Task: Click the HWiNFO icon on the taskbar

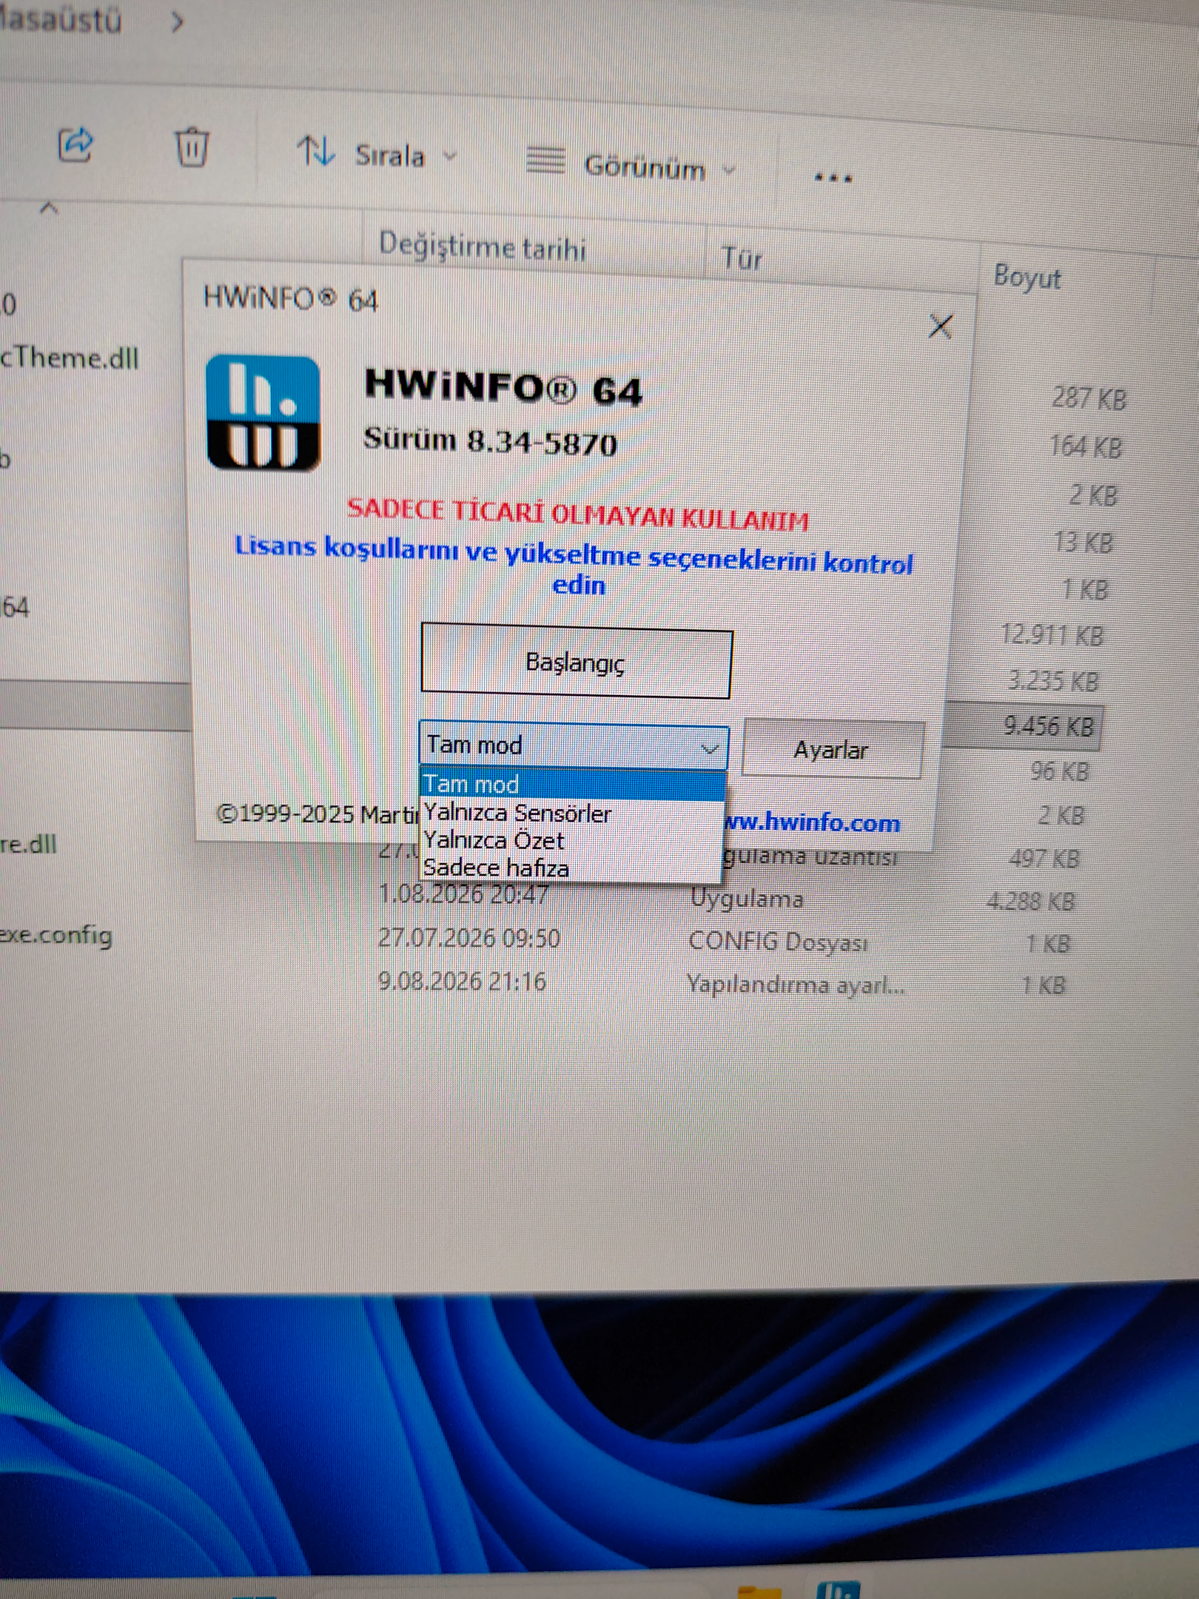Action: (839, 1589)
